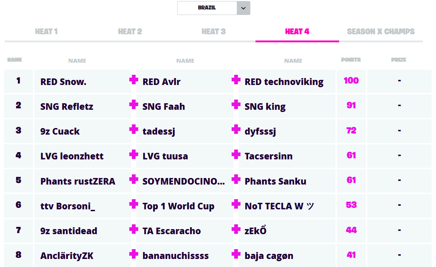The image size is (436, 267).
Task: Click player name AnclärityZK
Action: tap(67, 256)
